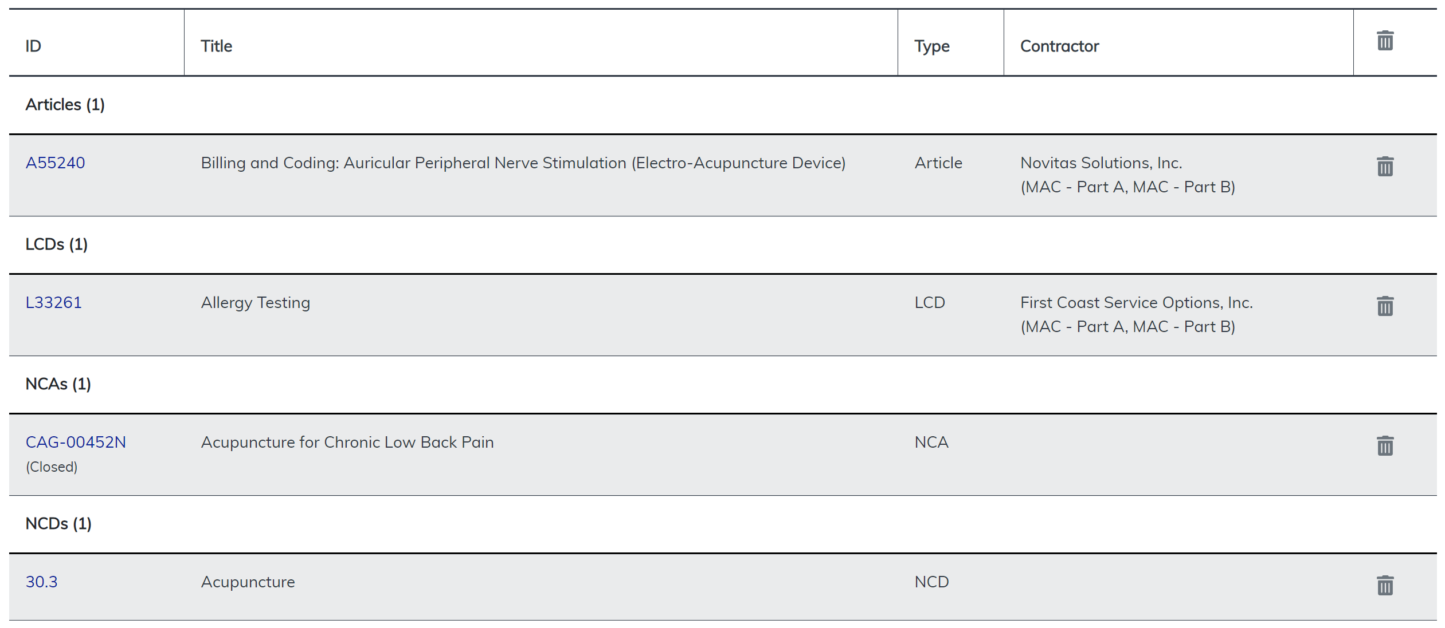Select the NCDs (1) group heading
This screenshot has height=628, width=1445.
pyautogui.click(x=58, y=524)
